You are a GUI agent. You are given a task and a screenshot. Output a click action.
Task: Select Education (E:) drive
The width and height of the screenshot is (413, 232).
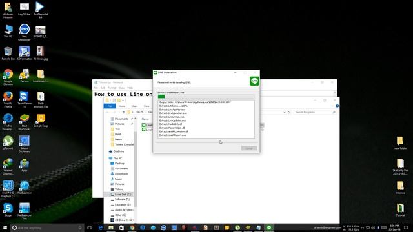pos(121,205)
